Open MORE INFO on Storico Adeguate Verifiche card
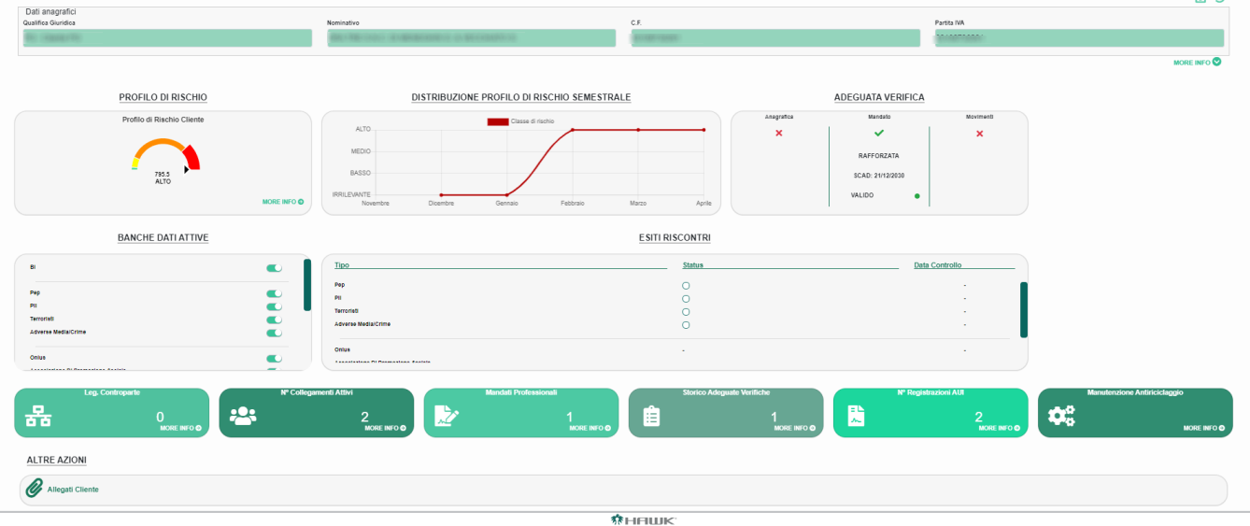 point(794,428)
